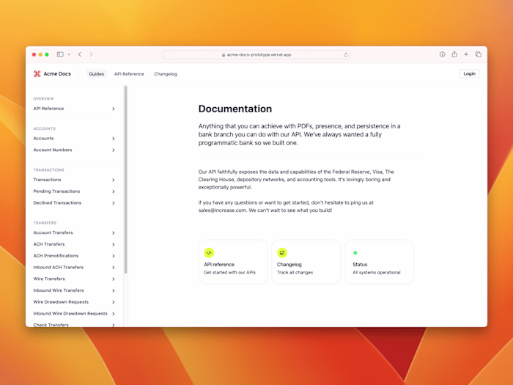Open the Changelog card title
This screenshot has height=385, width=513.
coord(289,265)
